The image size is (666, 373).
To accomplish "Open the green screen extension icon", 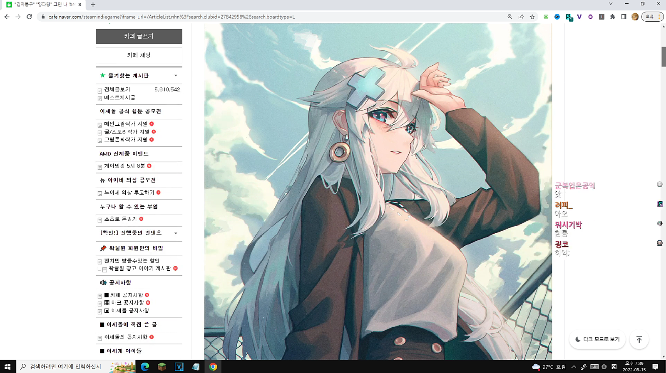I will click(x=546, y=17).
